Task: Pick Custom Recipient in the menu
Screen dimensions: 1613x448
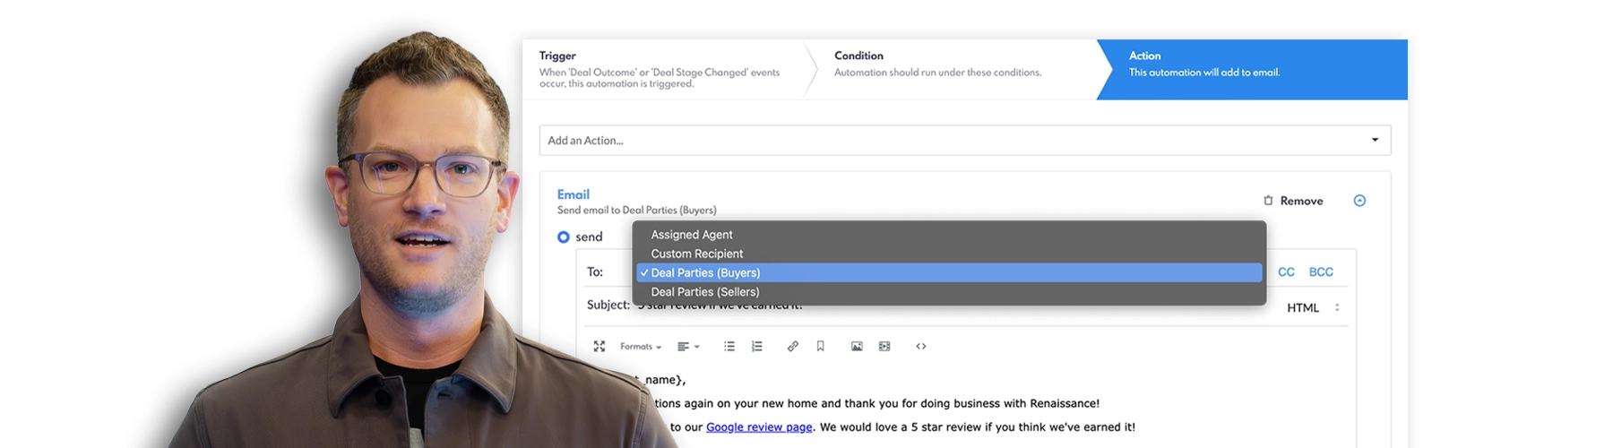Action: coord(697,254)
